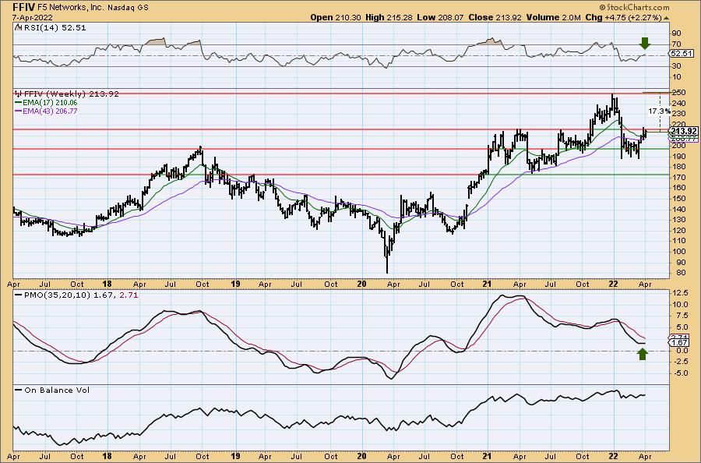Click the up-triangle icon beside the change percent
701x463 pixels.
point(666,18)
